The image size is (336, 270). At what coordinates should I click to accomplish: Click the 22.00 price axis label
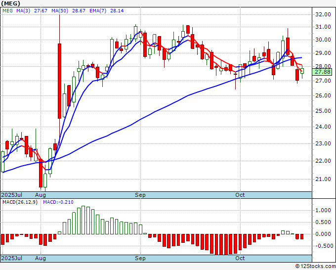[323, 161]
